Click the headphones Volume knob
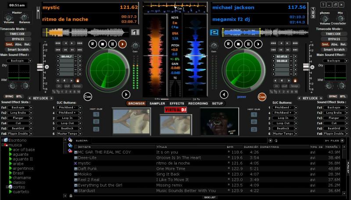The width and height of the screenshot is (351, 200). [x=324, y=18]
